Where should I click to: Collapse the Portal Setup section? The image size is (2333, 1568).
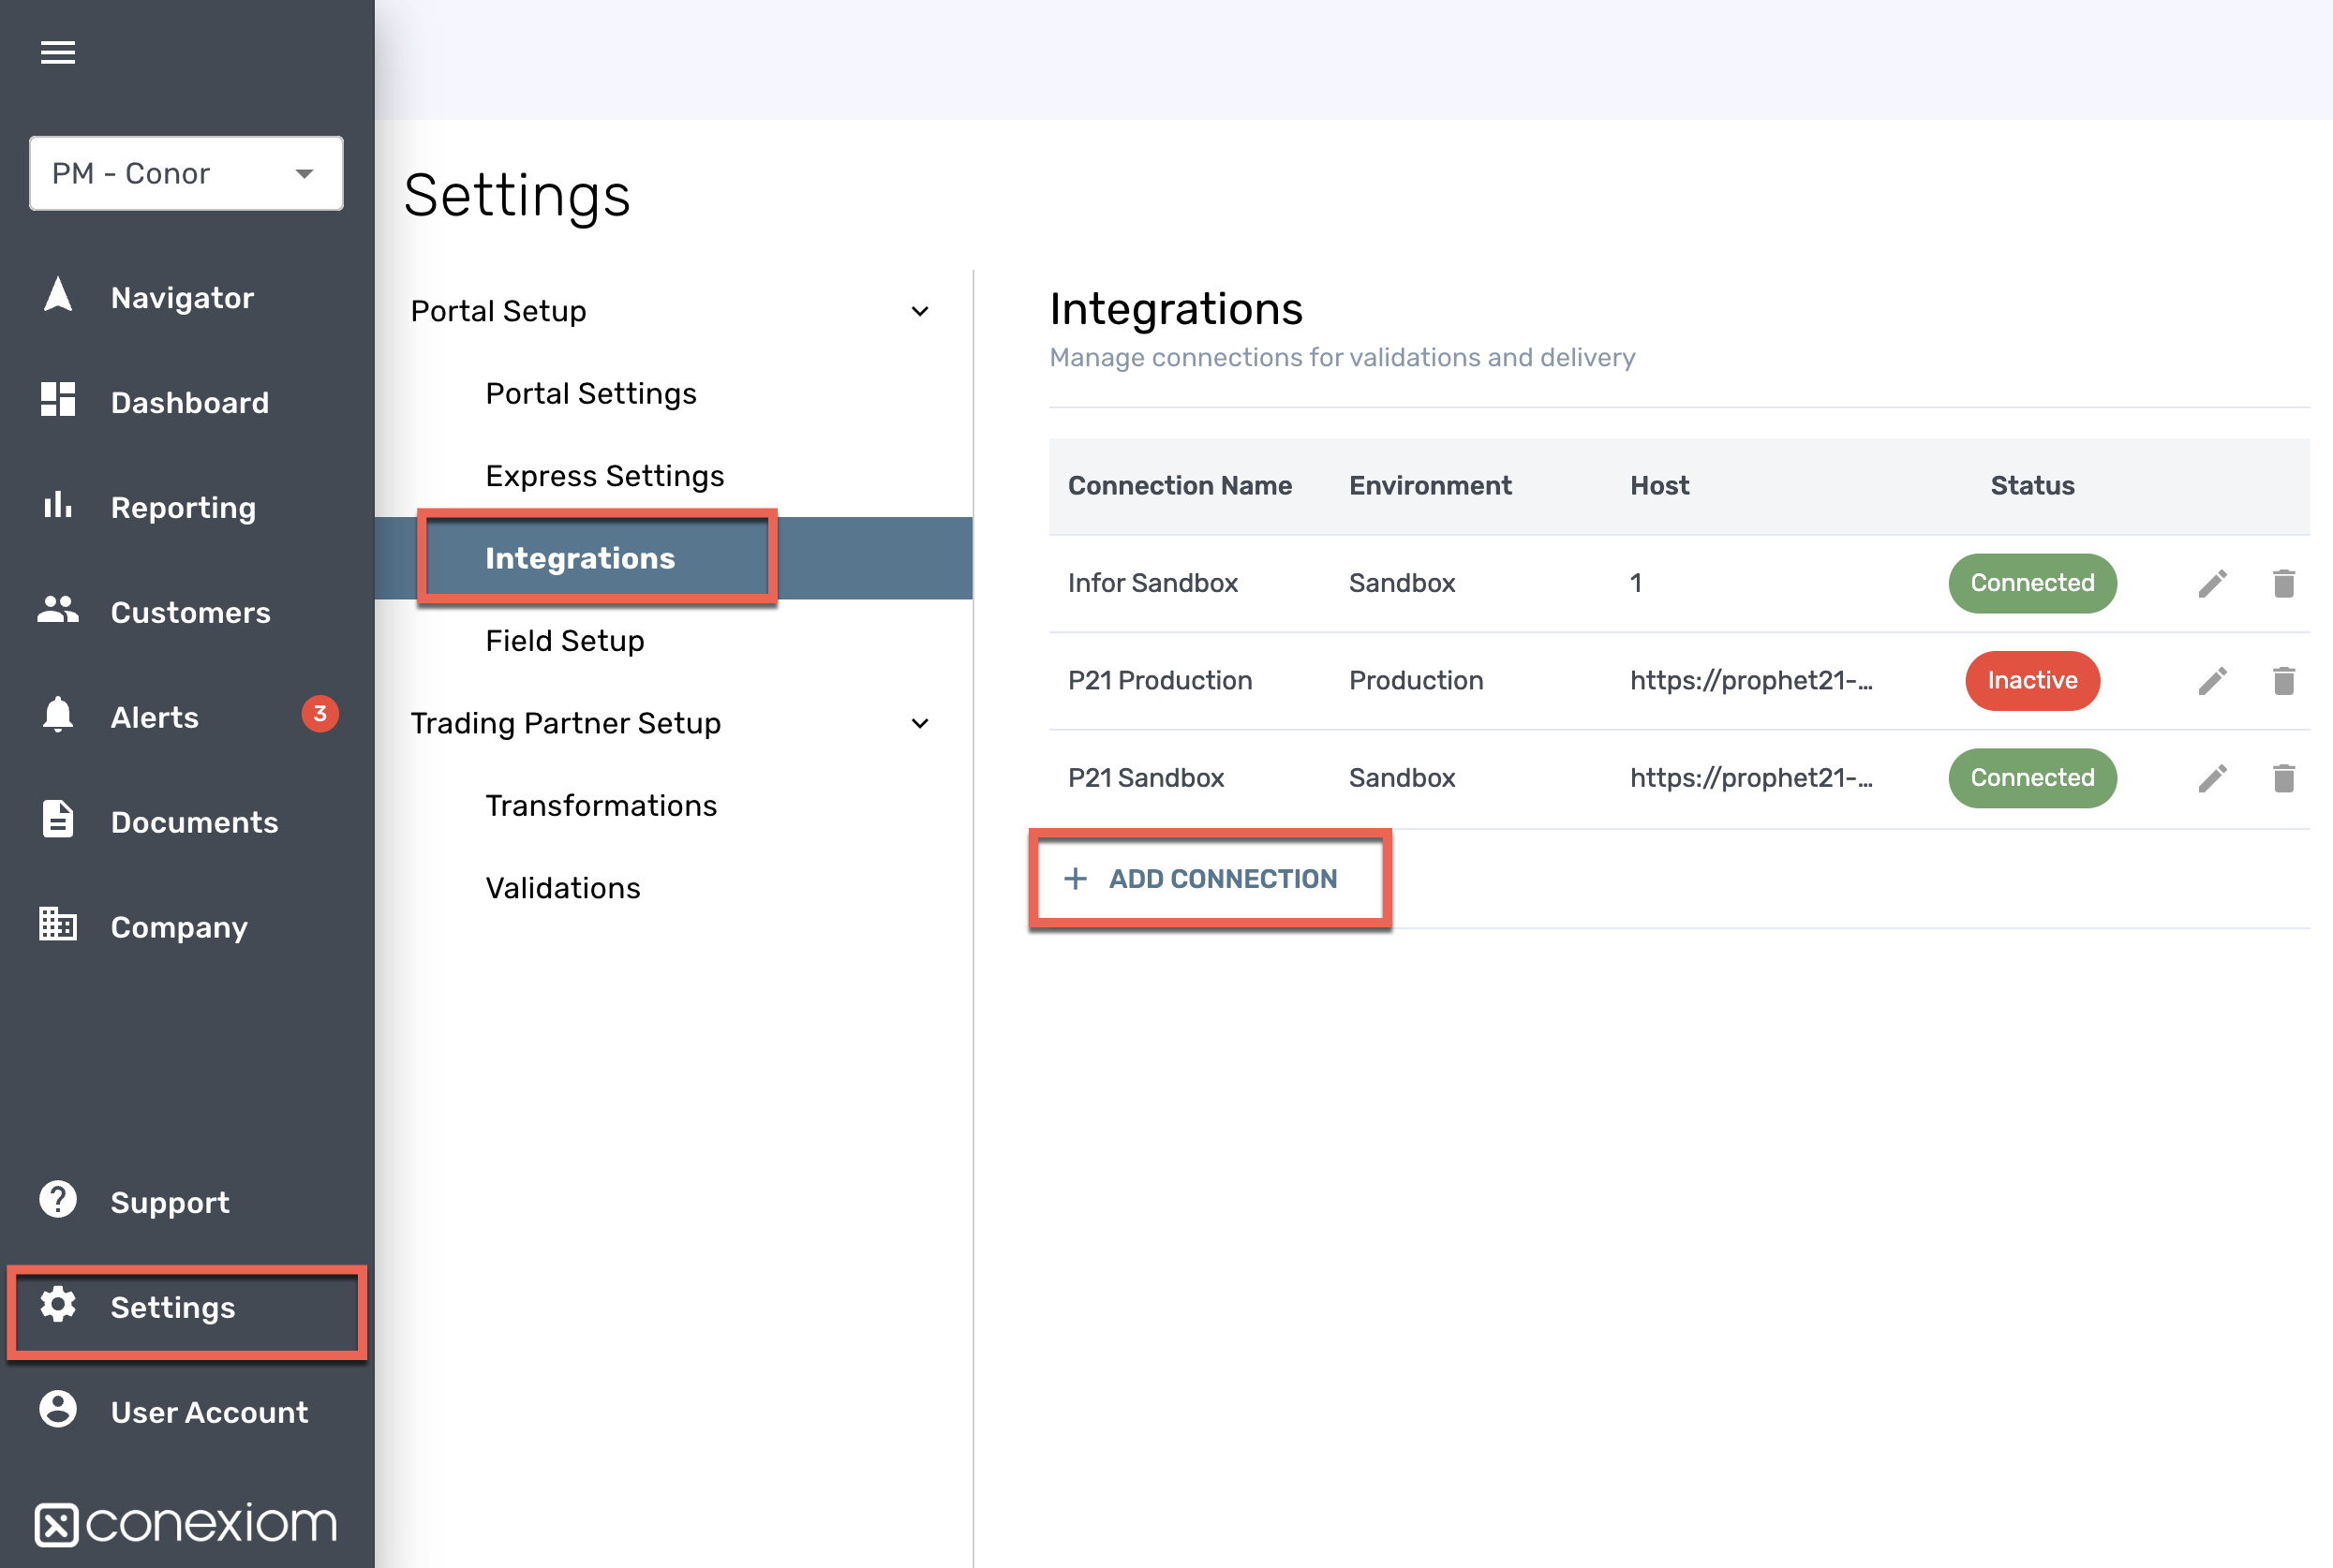point(919,312)
